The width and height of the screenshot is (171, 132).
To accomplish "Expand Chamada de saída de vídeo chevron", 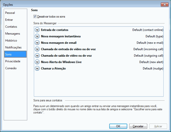I will click(x=37, y=56).
